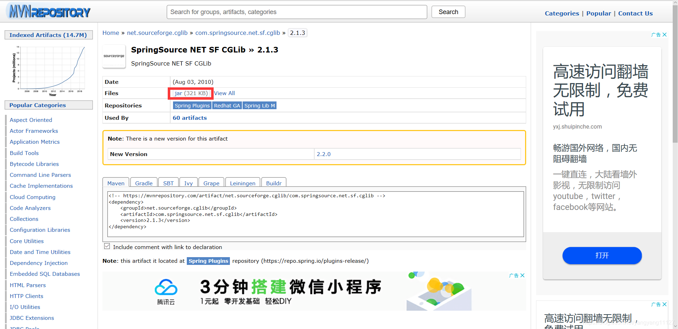Click the Redhat GA repository badge
This screenshot has height=329, width=678.
pyautogui.click(x=227, y=105)
